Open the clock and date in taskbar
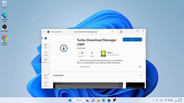 tap(178, 100)
